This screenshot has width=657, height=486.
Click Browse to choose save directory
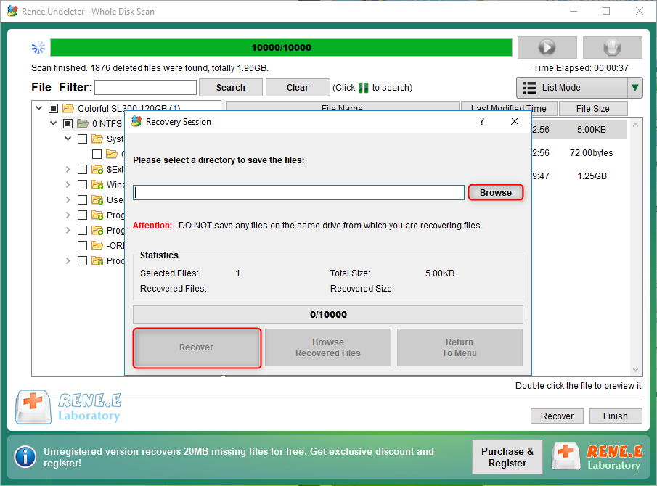point(495,193)
